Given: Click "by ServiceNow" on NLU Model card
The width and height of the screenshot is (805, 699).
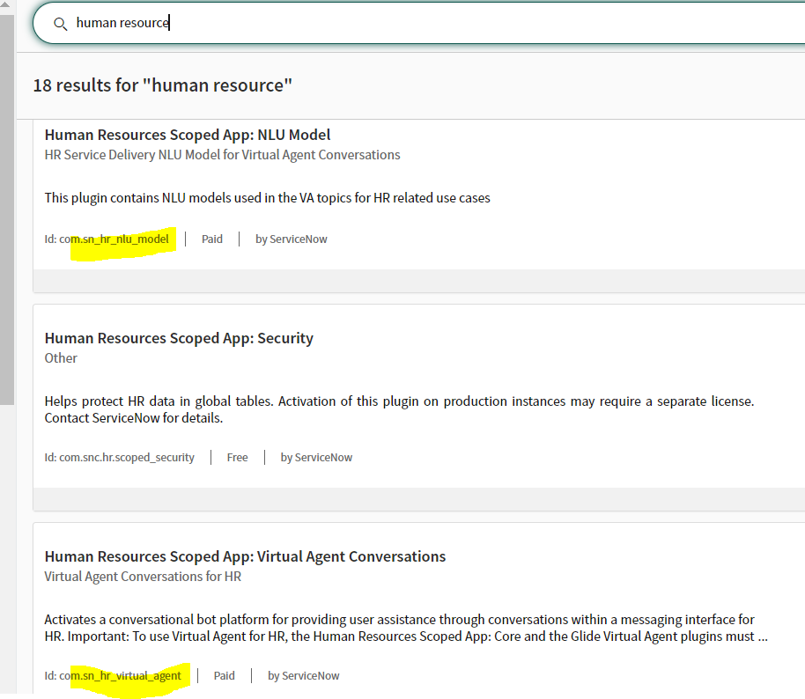Looking at the screenshot, I should click(292, 239).
